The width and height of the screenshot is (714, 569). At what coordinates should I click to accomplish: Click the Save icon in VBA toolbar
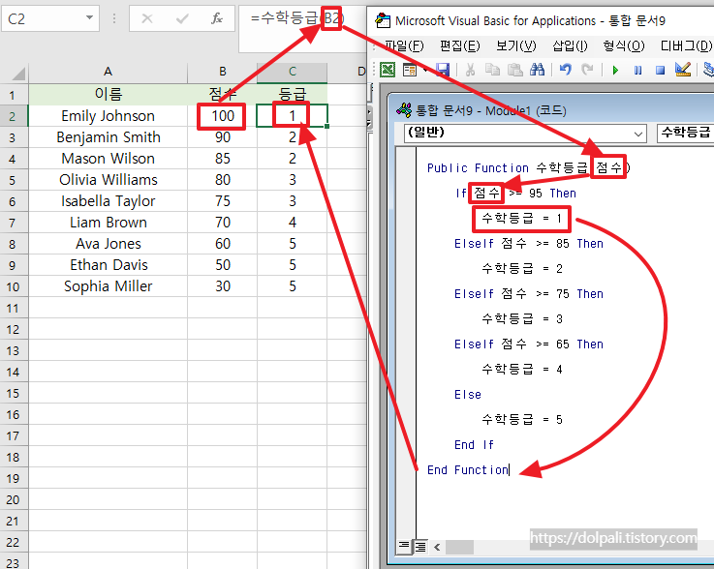443,70
